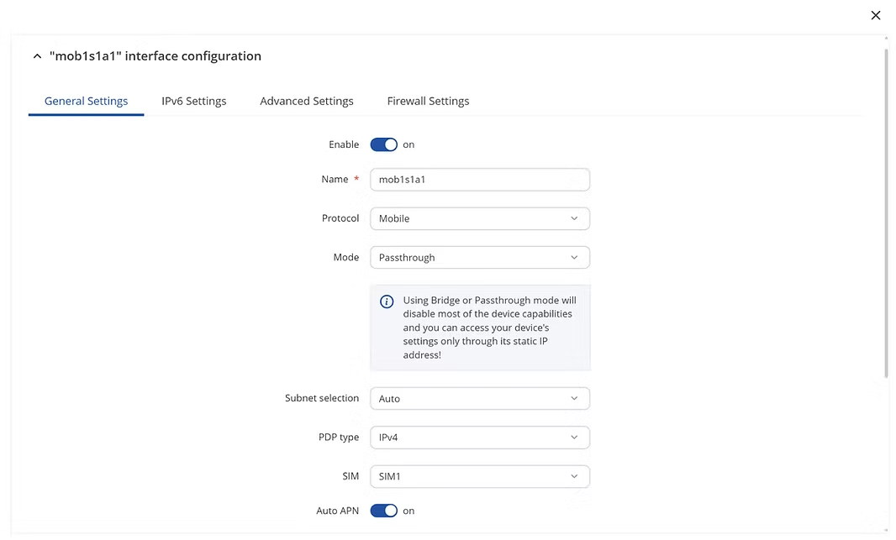The image size is (896, 540).
Task: Open the Advanced Settings tab
Action: coord(307,101)
